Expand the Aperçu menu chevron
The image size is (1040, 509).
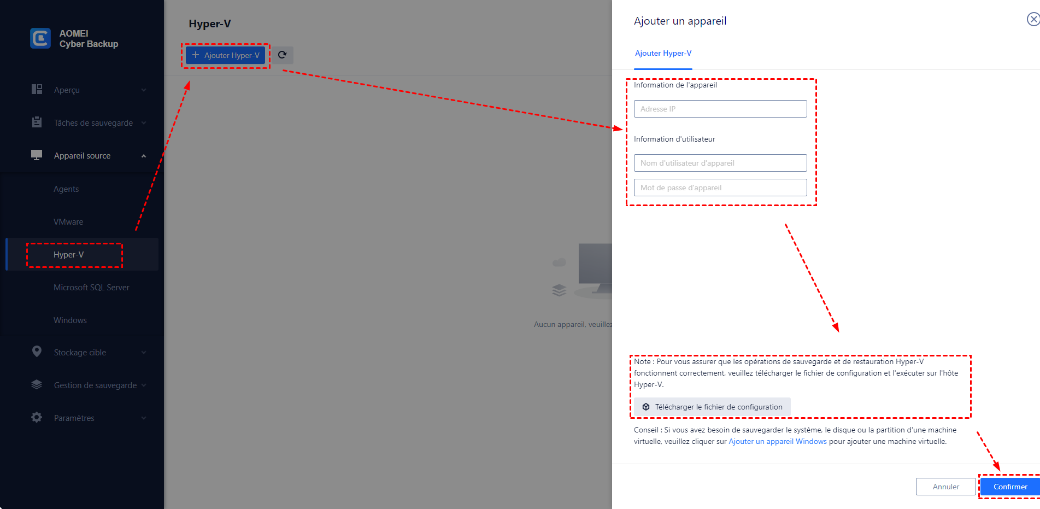click(144, 90)
